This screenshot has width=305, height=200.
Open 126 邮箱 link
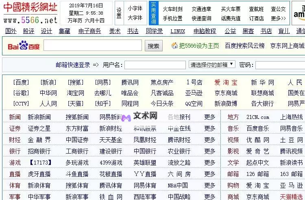point(258,174)
